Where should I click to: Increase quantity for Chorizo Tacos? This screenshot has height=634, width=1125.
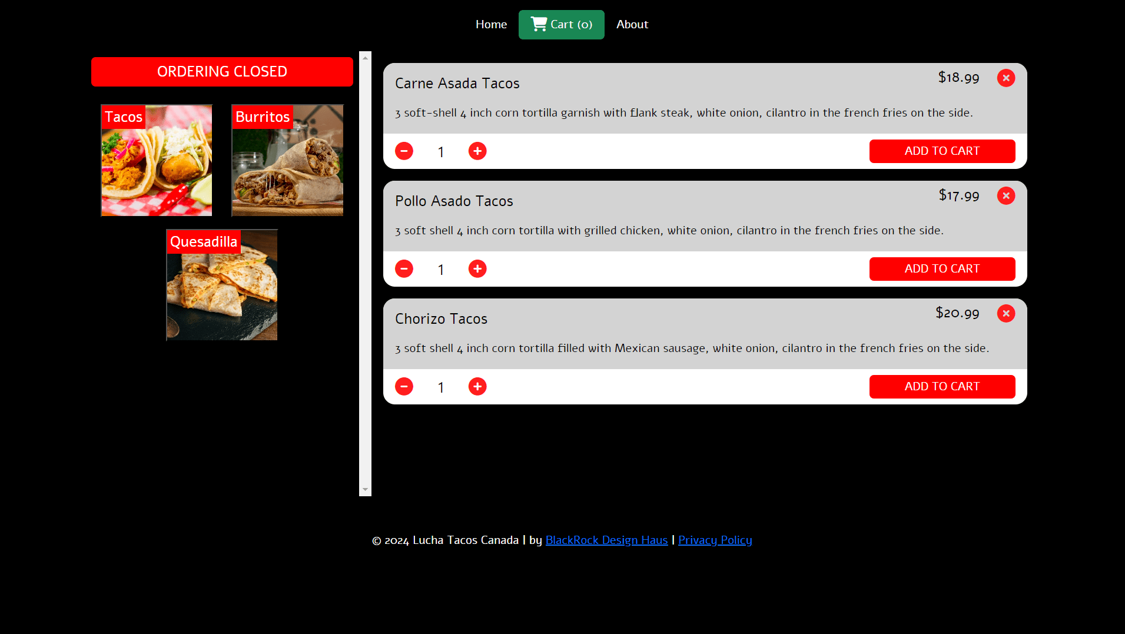click(x=477, y=387)
